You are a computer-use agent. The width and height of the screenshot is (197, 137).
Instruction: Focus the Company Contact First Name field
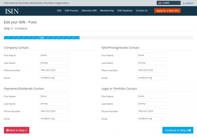pos(54,55)
